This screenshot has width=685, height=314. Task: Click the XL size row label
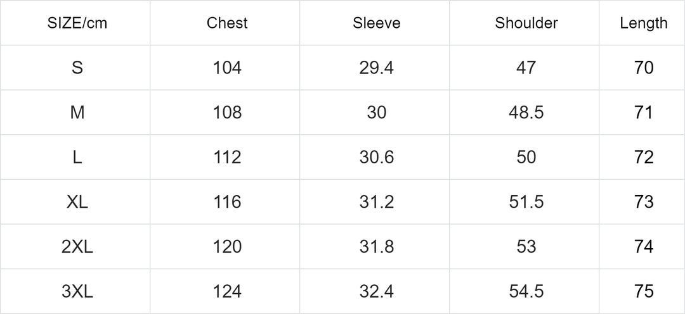[x=77, y=202]
